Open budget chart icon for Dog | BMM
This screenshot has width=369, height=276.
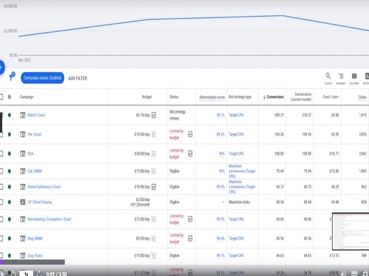[154, 238]
